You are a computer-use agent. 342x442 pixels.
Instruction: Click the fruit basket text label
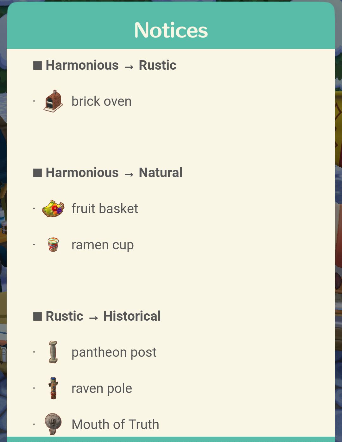coord(105,209)
